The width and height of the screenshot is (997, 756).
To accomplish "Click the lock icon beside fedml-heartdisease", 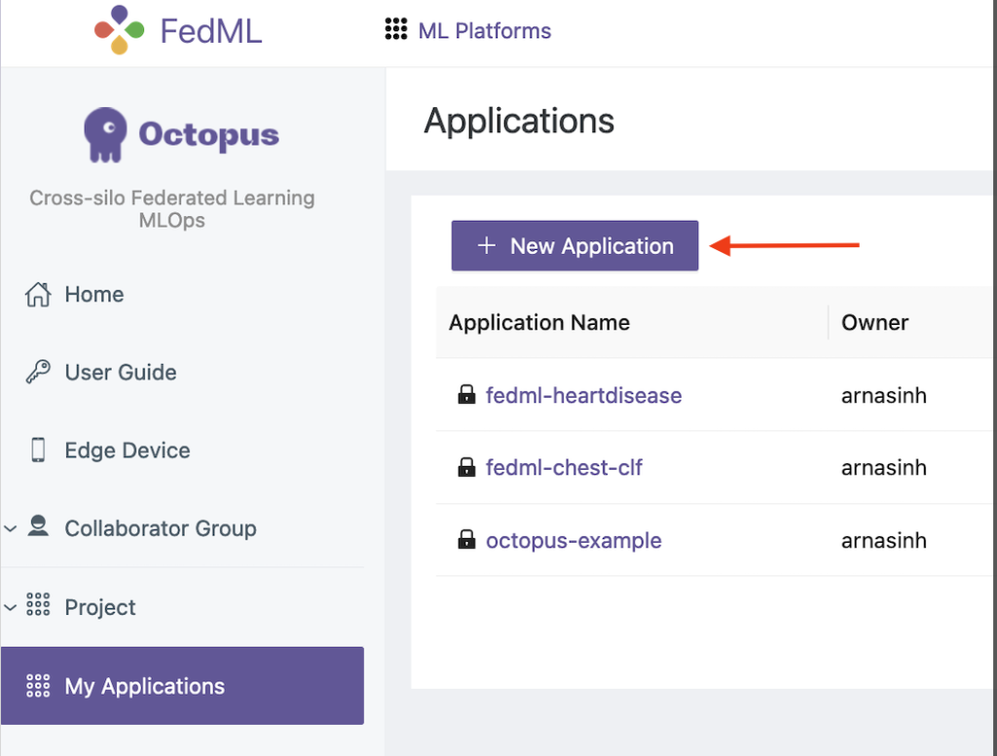I will pos(466,395).
